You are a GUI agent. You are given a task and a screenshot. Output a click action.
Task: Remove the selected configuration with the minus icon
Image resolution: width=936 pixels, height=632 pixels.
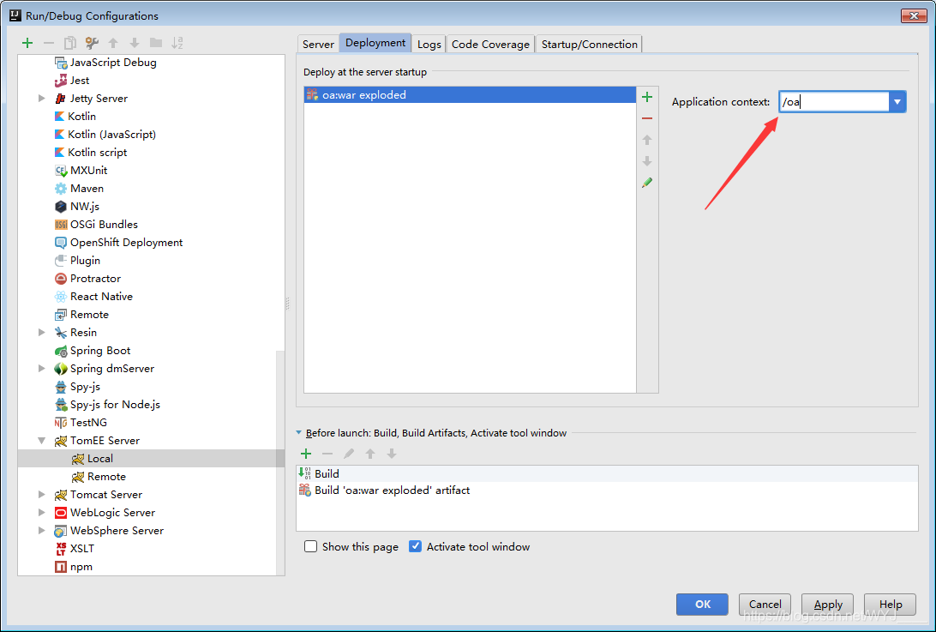(x=49, y=42)
